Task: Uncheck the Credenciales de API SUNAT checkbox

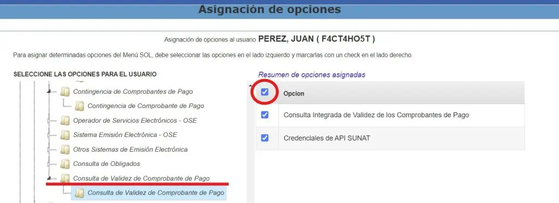Action: coord(265,138)
